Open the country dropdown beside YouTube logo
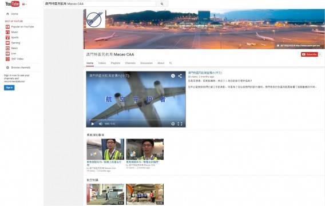Image resolution: width=325 pixels, height=206 pixels. (24, 4)
